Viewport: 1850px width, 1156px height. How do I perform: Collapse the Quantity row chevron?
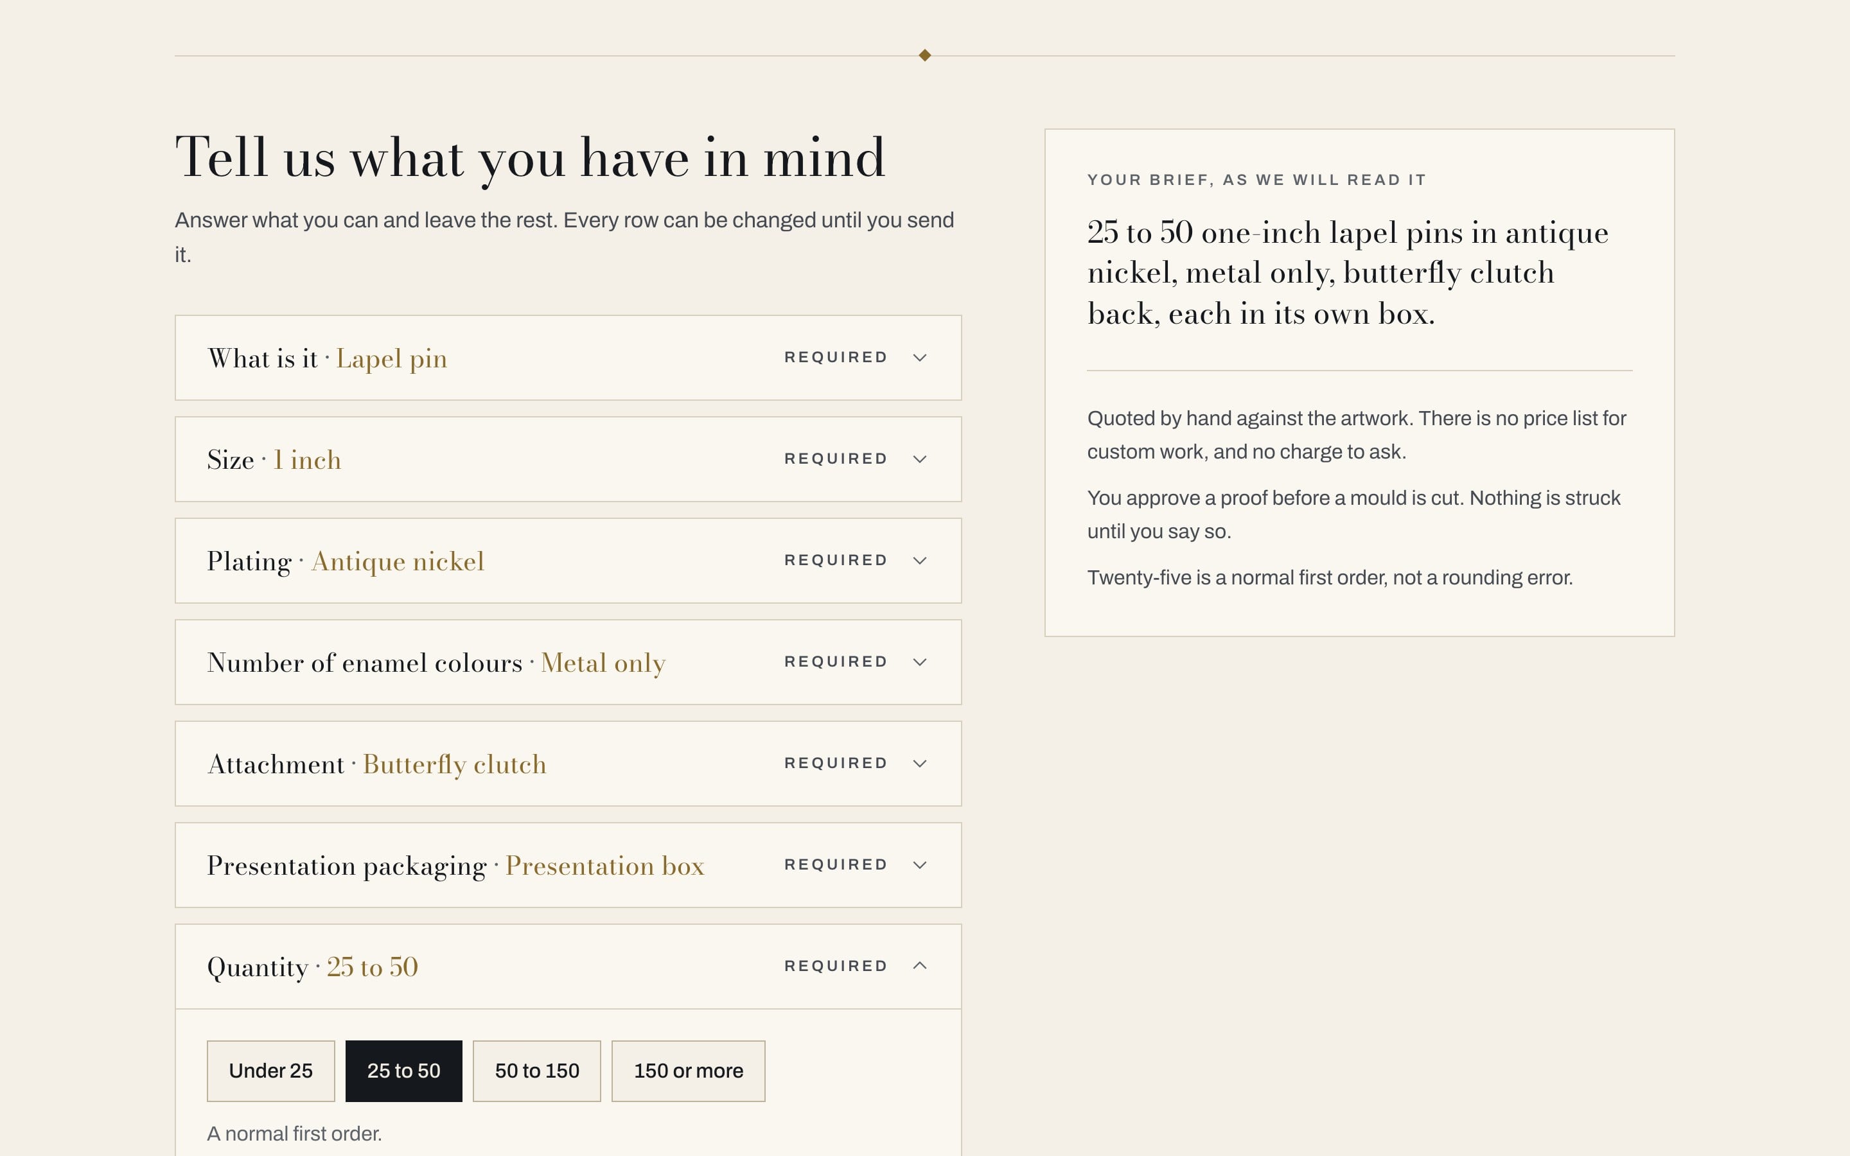click(x=920, y=967)
